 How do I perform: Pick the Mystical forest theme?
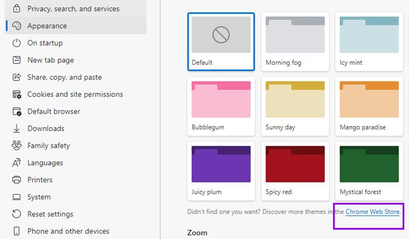point(369,171)
